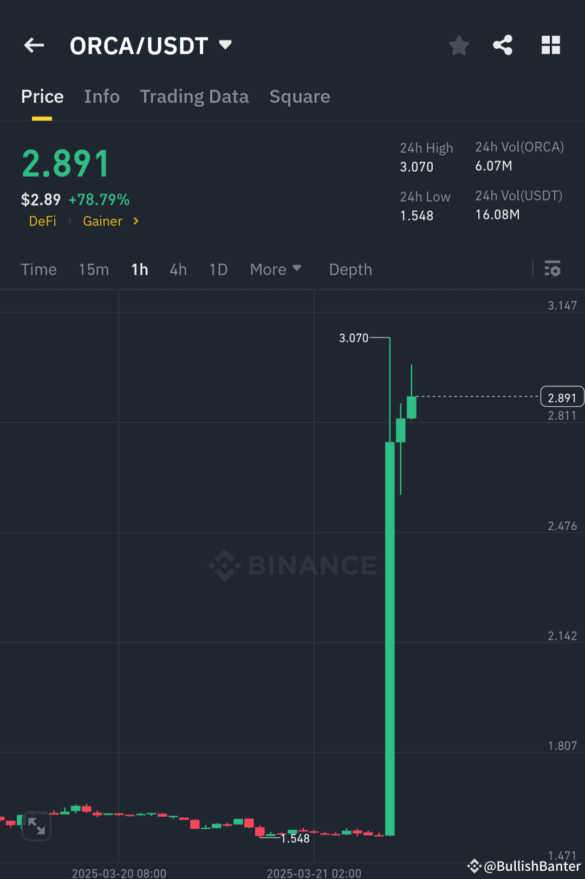Image resolution: width=585 pixels, height=879 pixels.
Task: View the Square tab
Action: pyautogui.click(x=300, y=96)
